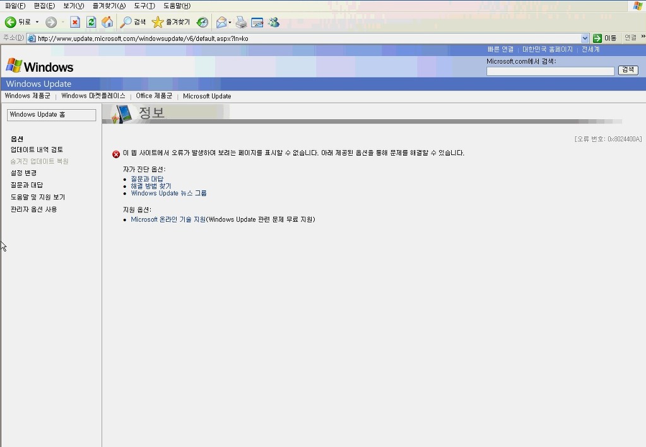Viewport: 646px width, 447px height.
Task: Click the 질문과 대답 self-diagnosis link
Action: coord(147,179)
